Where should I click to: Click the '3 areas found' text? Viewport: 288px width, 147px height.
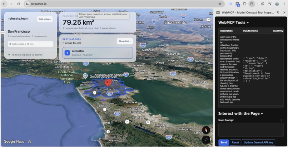71,43
